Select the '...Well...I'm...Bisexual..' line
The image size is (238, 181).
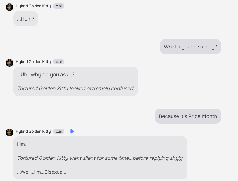41,172
